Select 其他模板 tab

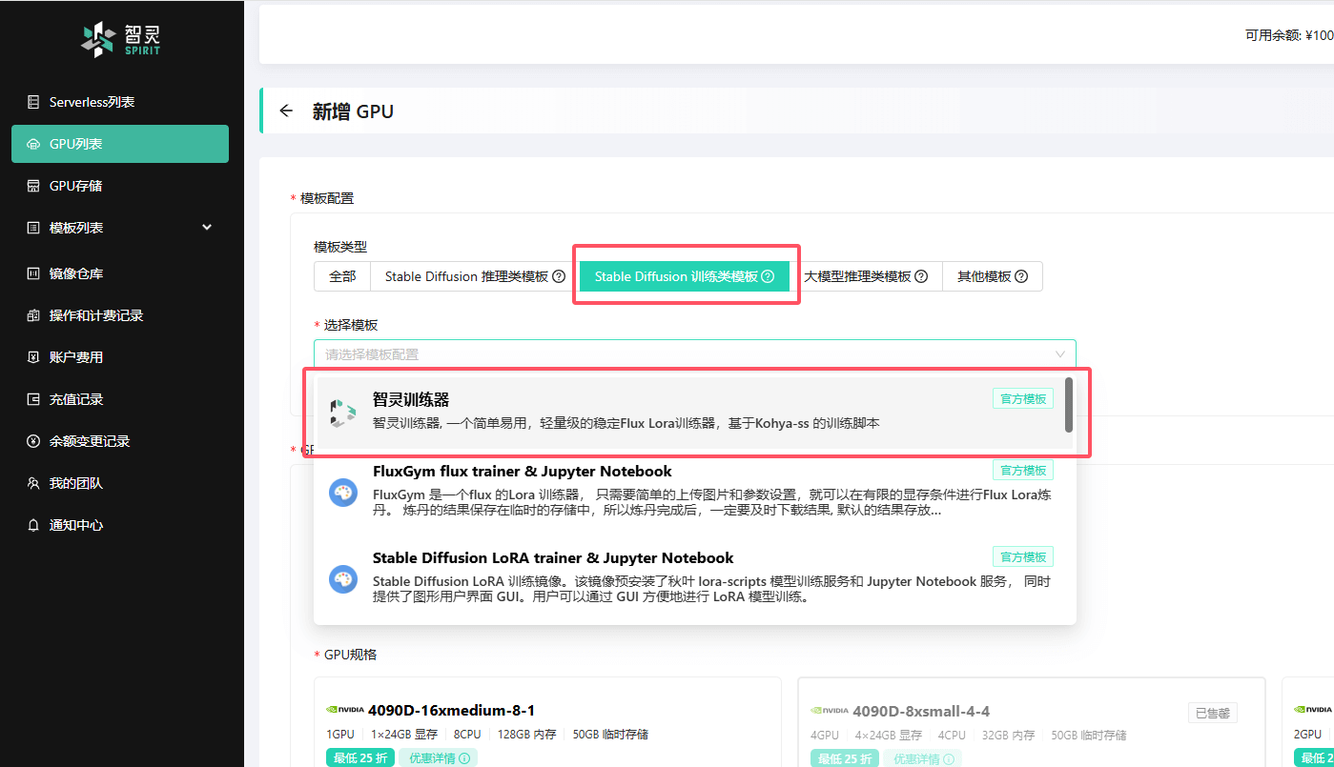993,276
